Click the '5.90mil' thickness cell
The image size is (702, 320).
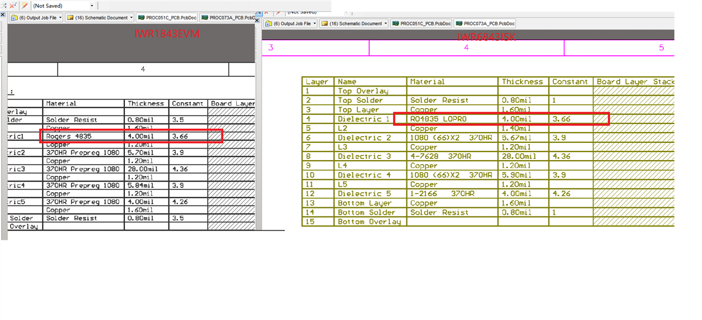pyautogui.click(x=524, y=175)
